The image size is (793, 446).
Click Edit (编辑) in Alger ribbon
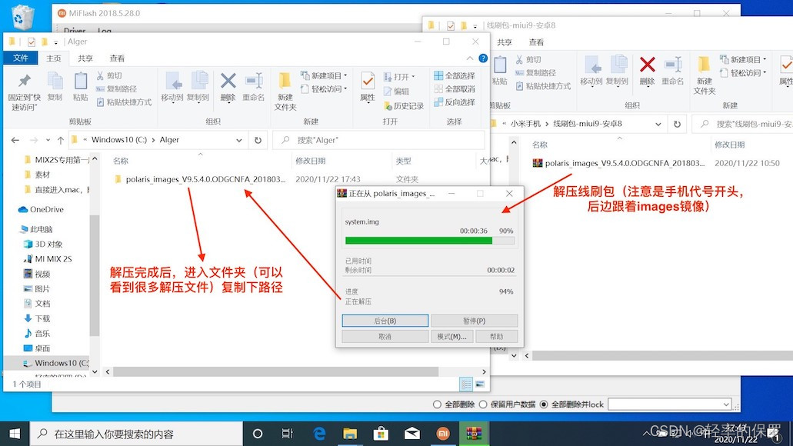click(397, 91)
